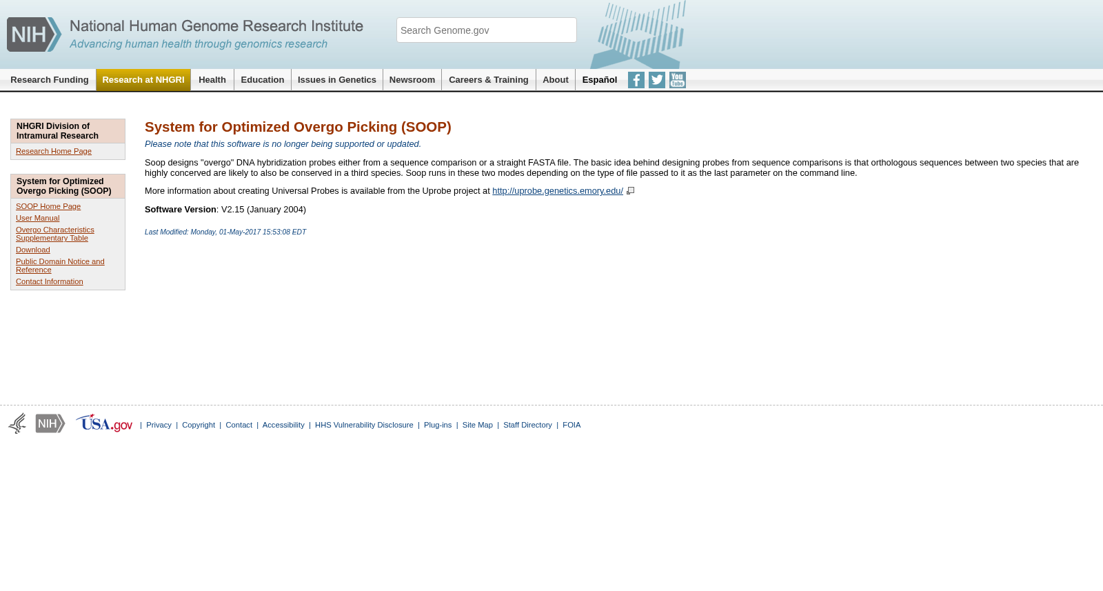
Task: Open Public Domain Notice and Reference
Action: (60, 266)
